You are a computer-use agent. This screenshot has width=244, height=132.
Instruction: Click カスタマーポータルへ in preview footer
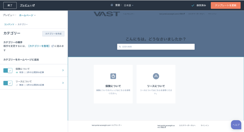(x=187, y=125)
